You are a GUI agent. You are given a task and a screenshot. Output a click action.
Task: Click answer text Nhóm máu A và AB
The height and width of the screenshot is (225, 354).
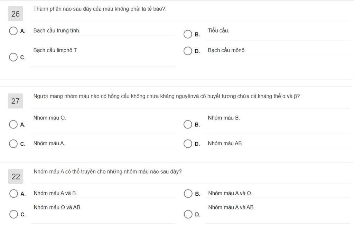tap(231, 207)
